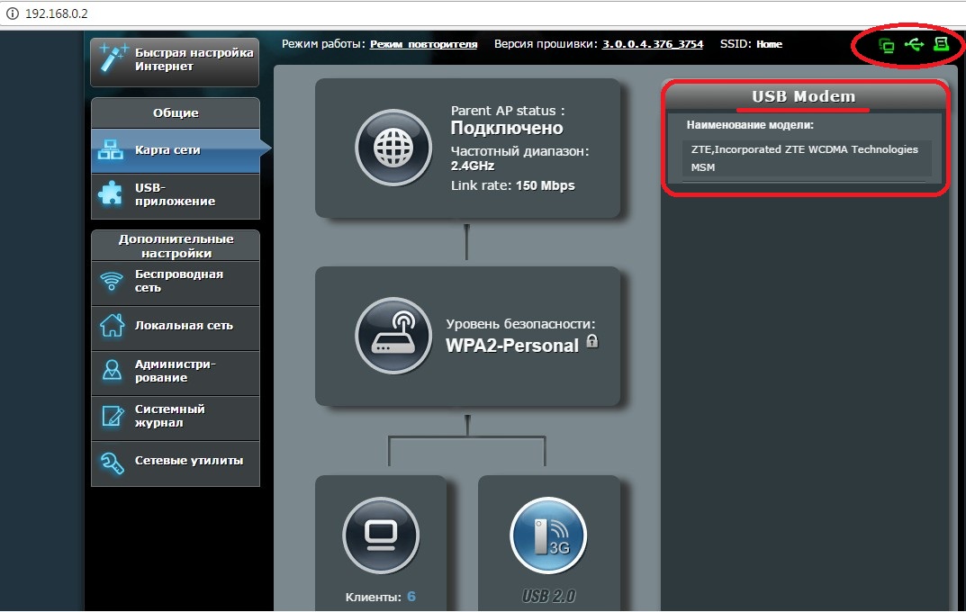Click the SSID Home link

[769, 44]
